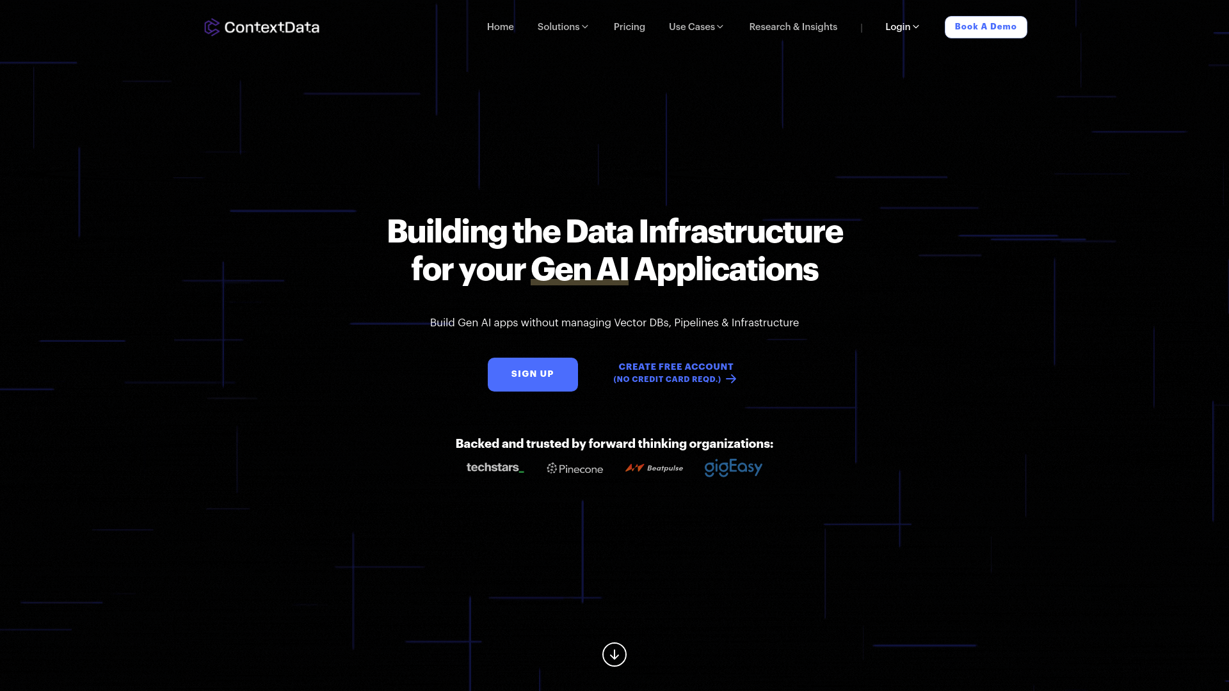Screen dimensions: 1229x691
Task: Expand the Solutions menu
Action: coord(563,27)
